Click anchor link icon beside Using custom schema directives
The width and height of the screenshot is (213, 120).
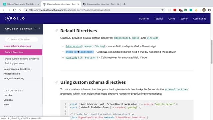pyautogui.click(x=57, y=82)
